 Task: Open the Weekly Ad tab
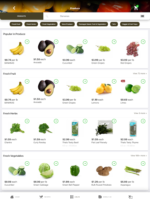[105, 197]
